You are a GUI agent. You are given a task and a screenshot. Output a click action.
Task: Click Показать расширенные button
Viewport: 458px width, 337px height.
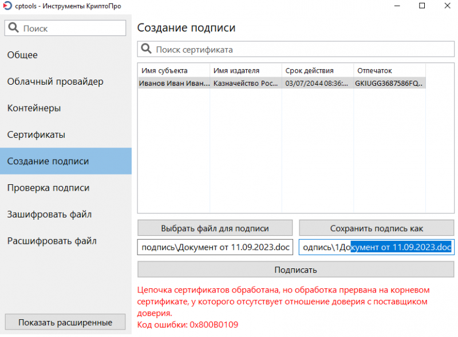[x=65, y=322]
